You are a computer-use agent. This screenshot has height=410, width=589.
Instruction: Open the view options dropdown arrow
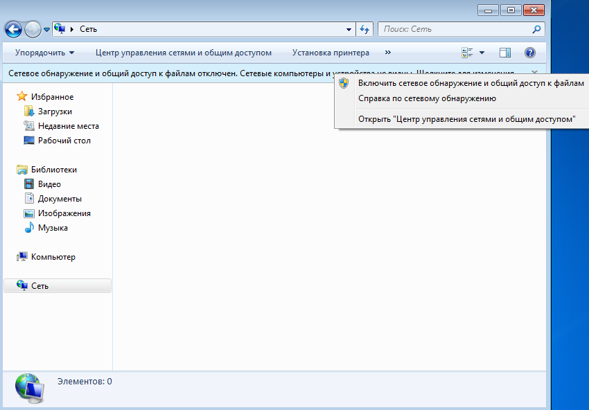482,53
